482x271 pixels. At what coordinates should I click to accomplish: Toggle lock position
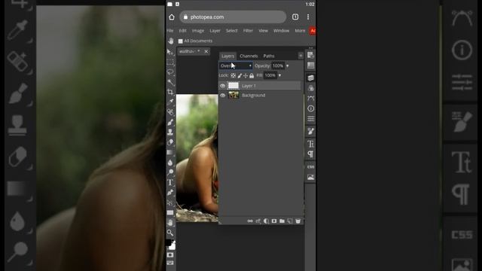(x=246, y=75)
